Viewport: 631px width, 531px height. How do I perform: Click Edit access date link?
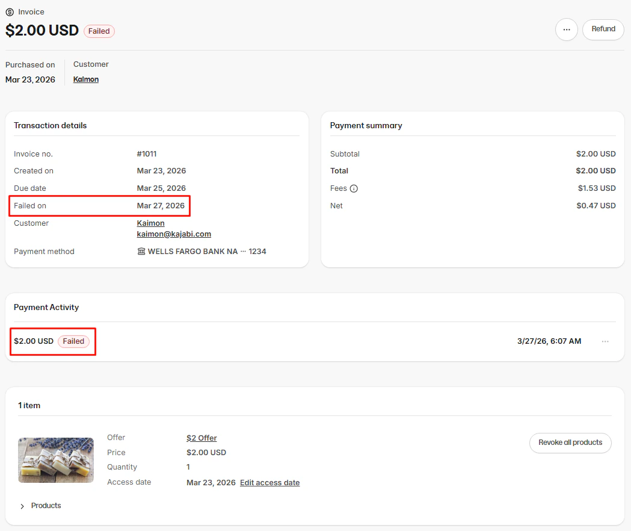click(x=269, y=483)
